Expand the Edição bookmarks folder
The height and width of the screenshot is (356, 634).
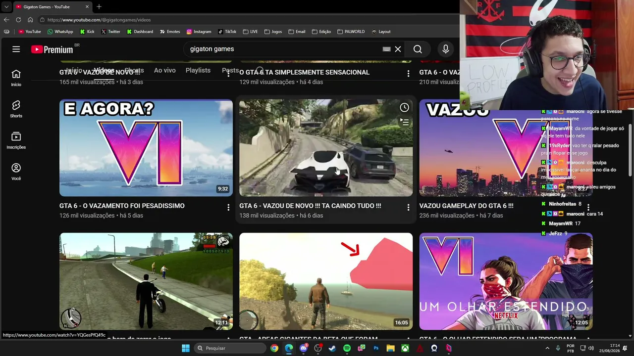click(x=321, y=32)
